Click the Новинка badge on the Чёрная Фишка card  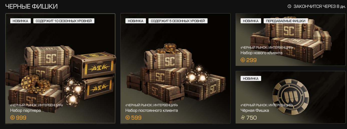tap(251, 78)
